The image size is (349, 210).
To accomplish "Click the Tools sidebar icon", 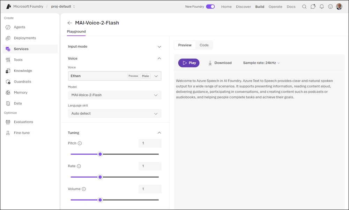I will [8, 60].
